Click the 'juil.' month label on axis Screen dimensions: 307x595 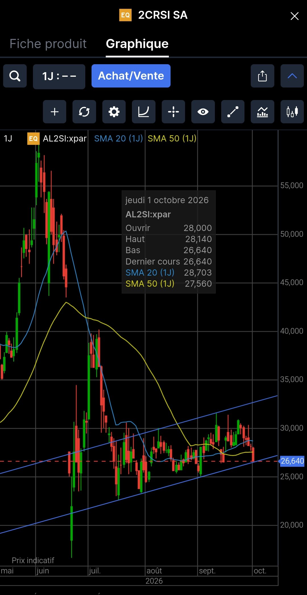(x=95, y=571)
